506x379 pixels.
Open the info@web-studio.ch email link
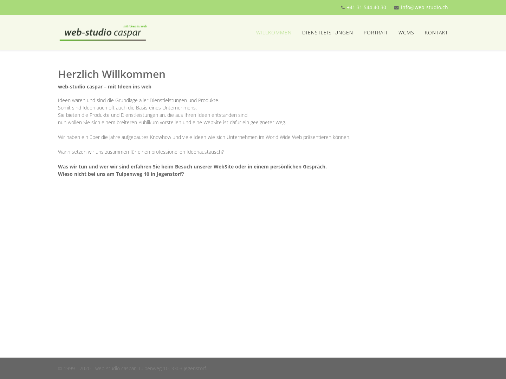pyautogui.click(x=424, y=7)
